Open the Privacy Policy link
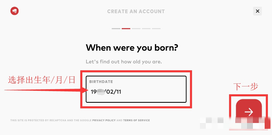 (104, 120)
